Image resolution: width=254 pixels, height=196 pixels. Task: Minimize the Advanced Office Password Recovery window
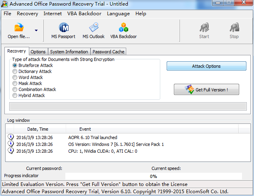(x=218, y=2)
